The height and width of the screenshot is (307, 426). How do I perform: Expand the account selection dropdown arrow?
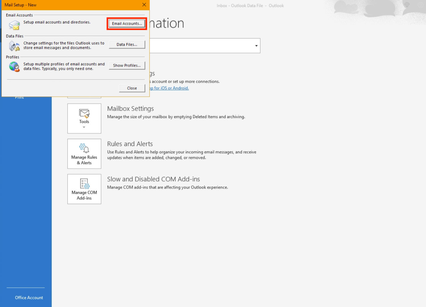256,46
